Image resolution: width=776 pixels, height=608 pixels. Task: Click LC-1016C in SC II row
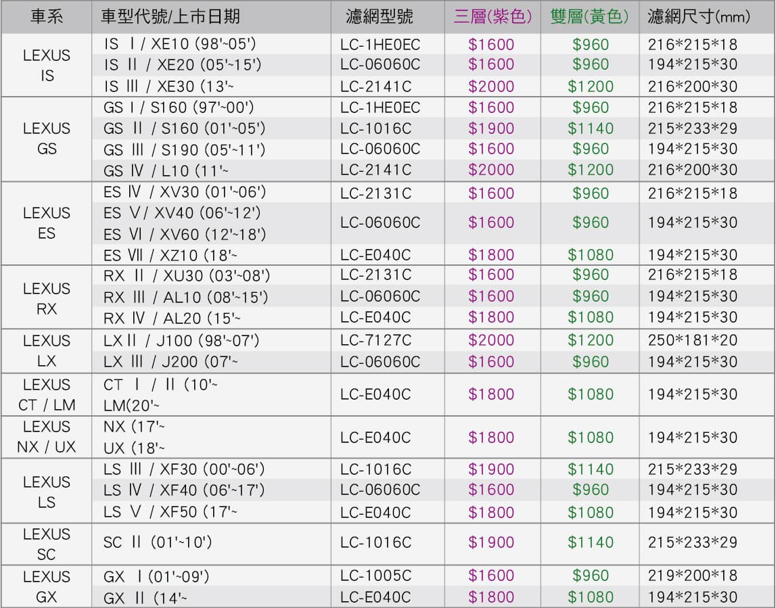point(375,542)
